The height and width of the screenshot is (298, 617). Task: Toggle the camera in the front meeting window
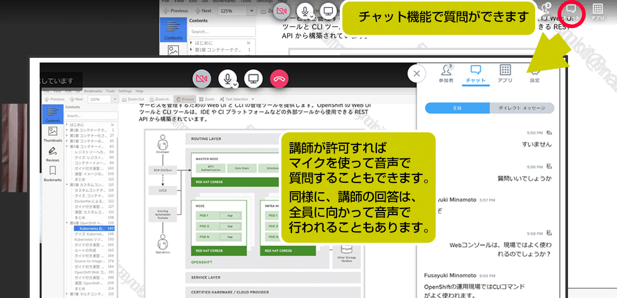pos(202,79)
